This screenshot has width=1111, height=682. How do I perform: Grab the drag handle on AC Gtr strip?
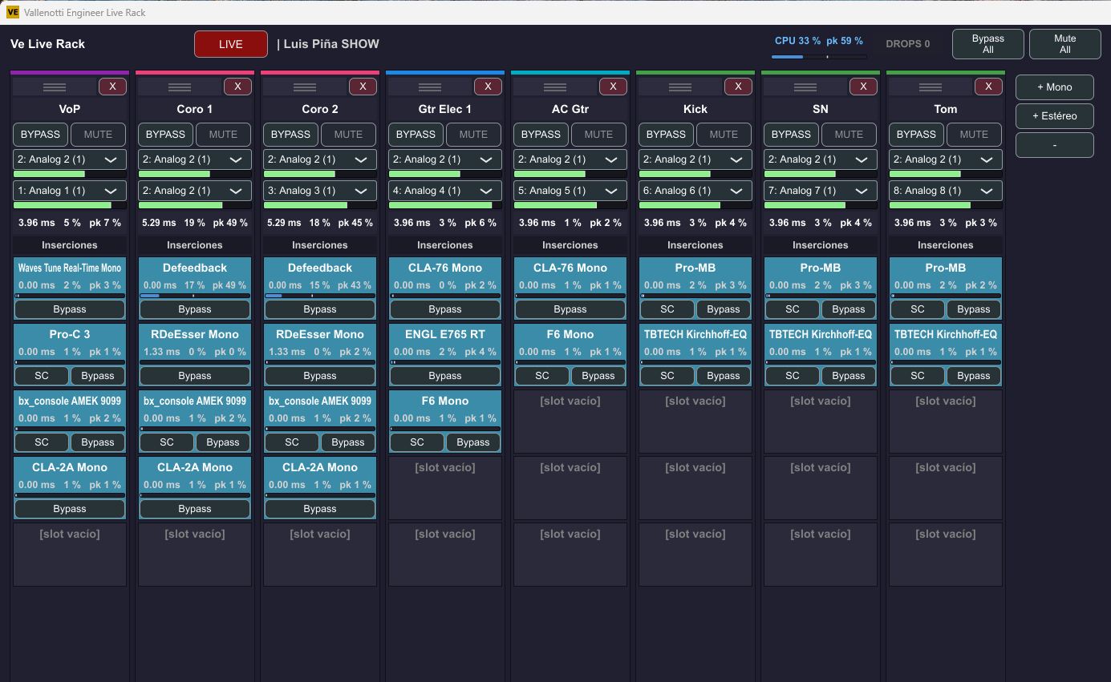pyautogui.click(x=555, y=87)
